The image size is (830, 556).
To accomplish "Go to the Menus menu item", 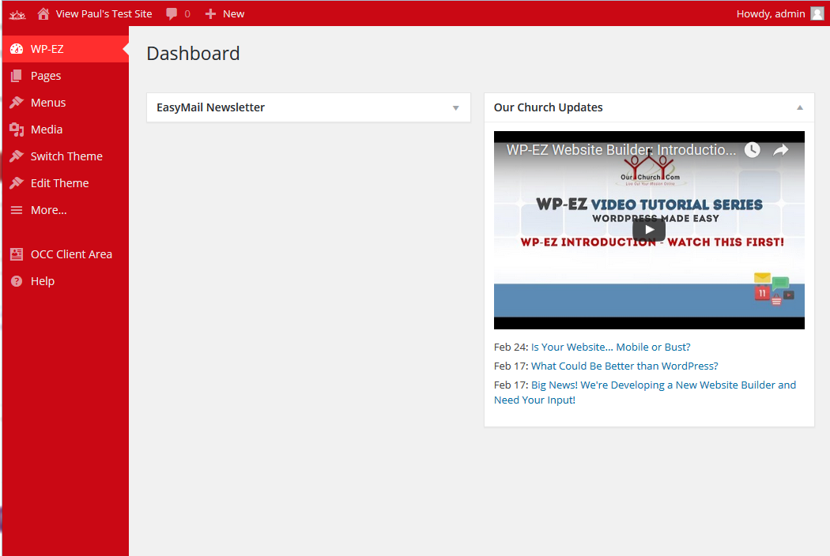I will [x=65, y=103].
